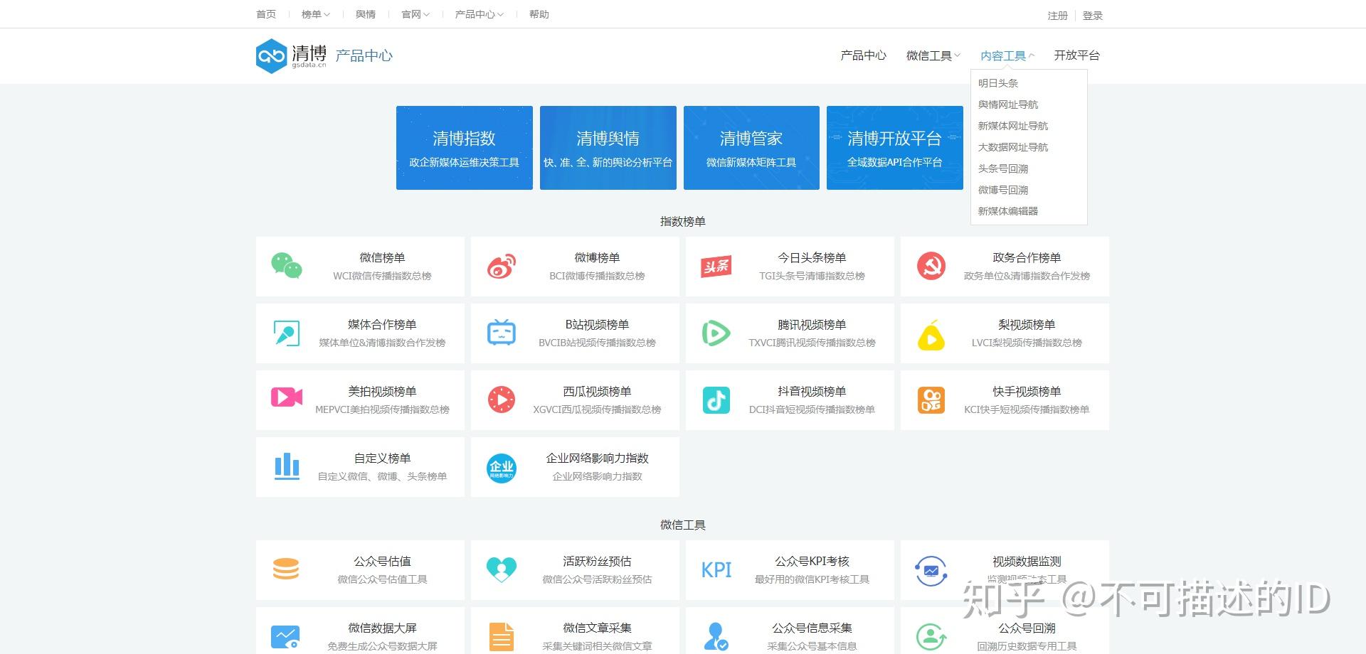This screenshot has width=1366, height=654.
Task: Open 产品中心 in the main navigation
Action: click(x=863, y=55)
